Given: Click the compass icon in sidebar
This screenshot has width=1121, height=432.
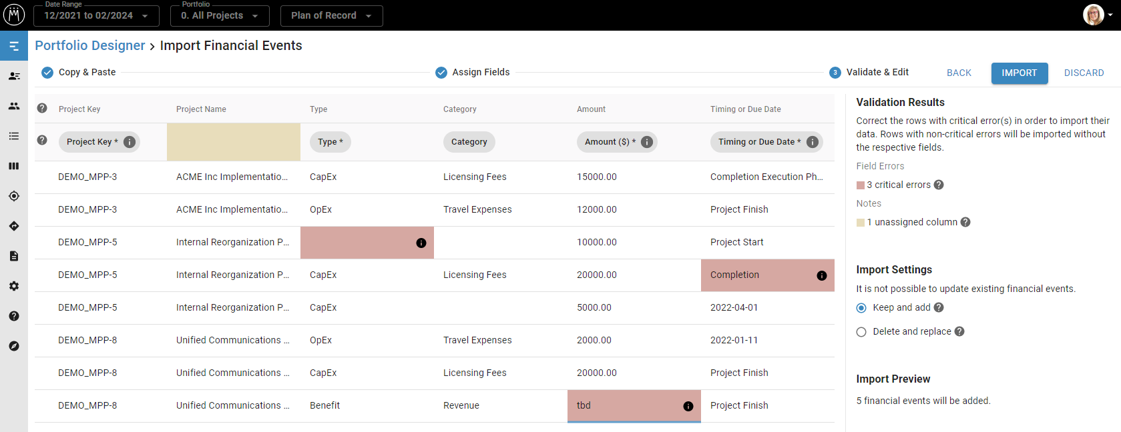Looking at the screenshot, I should pos(14,346).
